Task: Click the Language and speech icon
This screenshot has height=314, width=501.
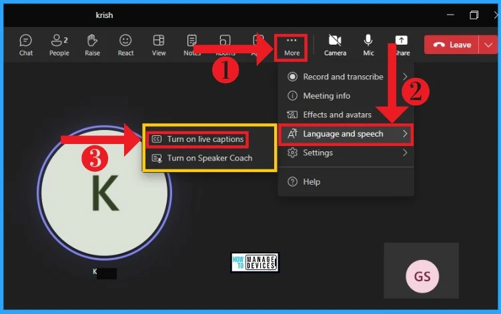Action: point(292,133)
